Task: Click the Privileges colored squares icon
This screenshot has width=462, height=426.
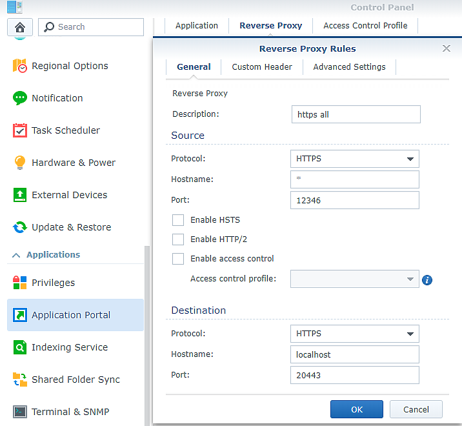Action: tap(20, 283)
